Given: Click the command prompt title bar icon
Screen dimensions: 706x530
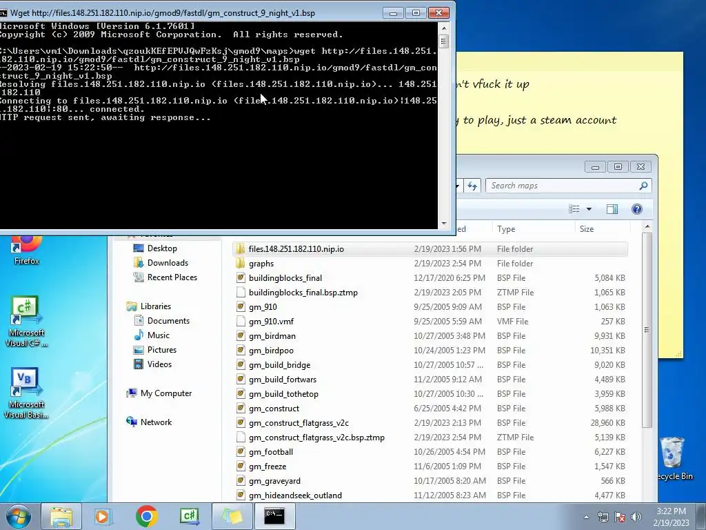Looking at the screenshot, I should [3, 13].
